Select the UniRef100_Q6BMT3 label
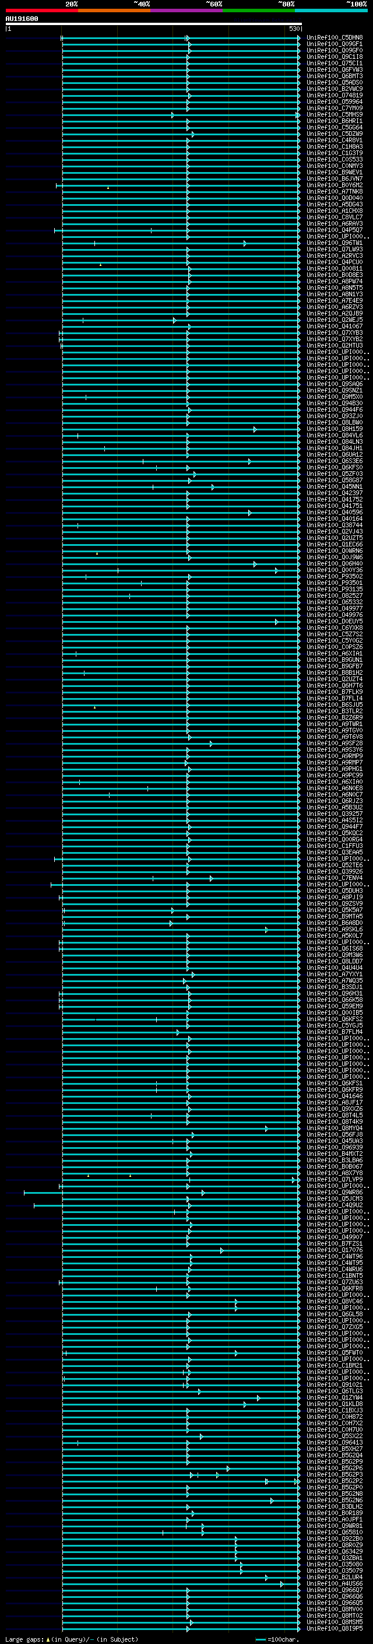This screenshot has height=1644, width=373. tap(335, 76)
